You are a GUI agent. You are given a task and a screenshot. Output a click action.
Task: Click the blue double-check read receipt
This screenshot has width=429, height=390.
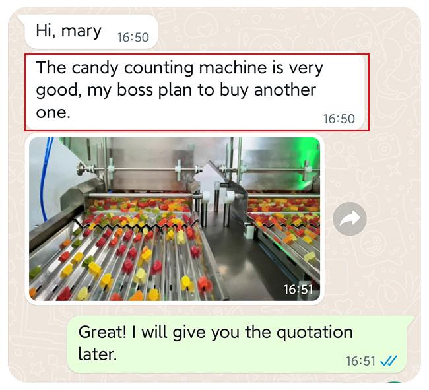click(x=389, y=361)
